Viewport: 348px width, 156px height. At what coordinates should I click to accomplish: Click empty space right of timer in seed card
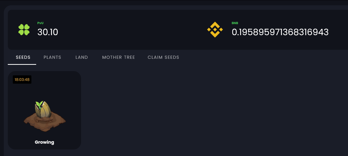[x=58, y=80]
